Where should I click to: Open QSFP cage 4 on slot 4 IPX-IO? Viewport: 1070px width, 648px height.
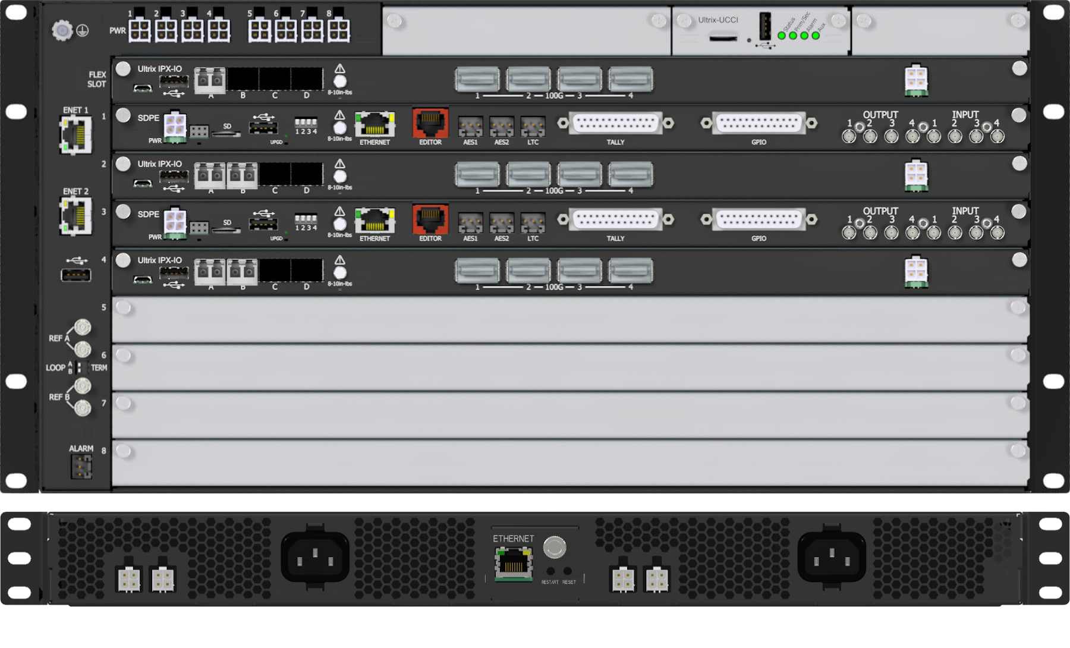click(x=630, y=270)
